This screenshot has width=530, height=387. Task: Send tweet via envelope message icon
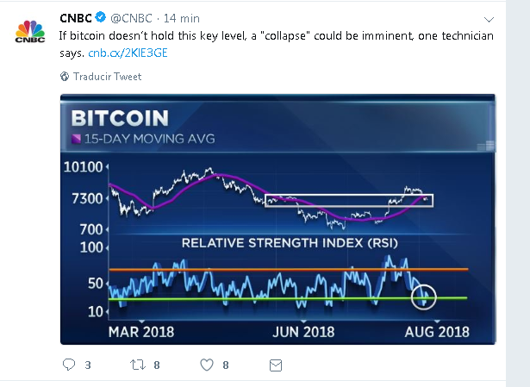(276, 365)
